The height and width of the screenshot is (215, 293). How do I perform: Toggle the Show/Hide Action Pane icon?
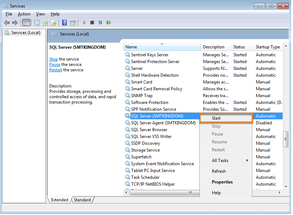(73, 23)
